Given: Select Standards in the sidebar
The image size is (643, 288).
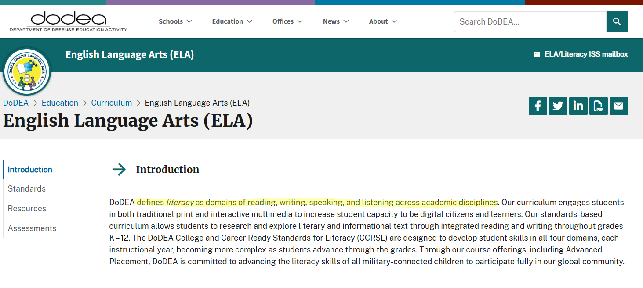Looking at the screenshot, I should click(x=26, y=188).
